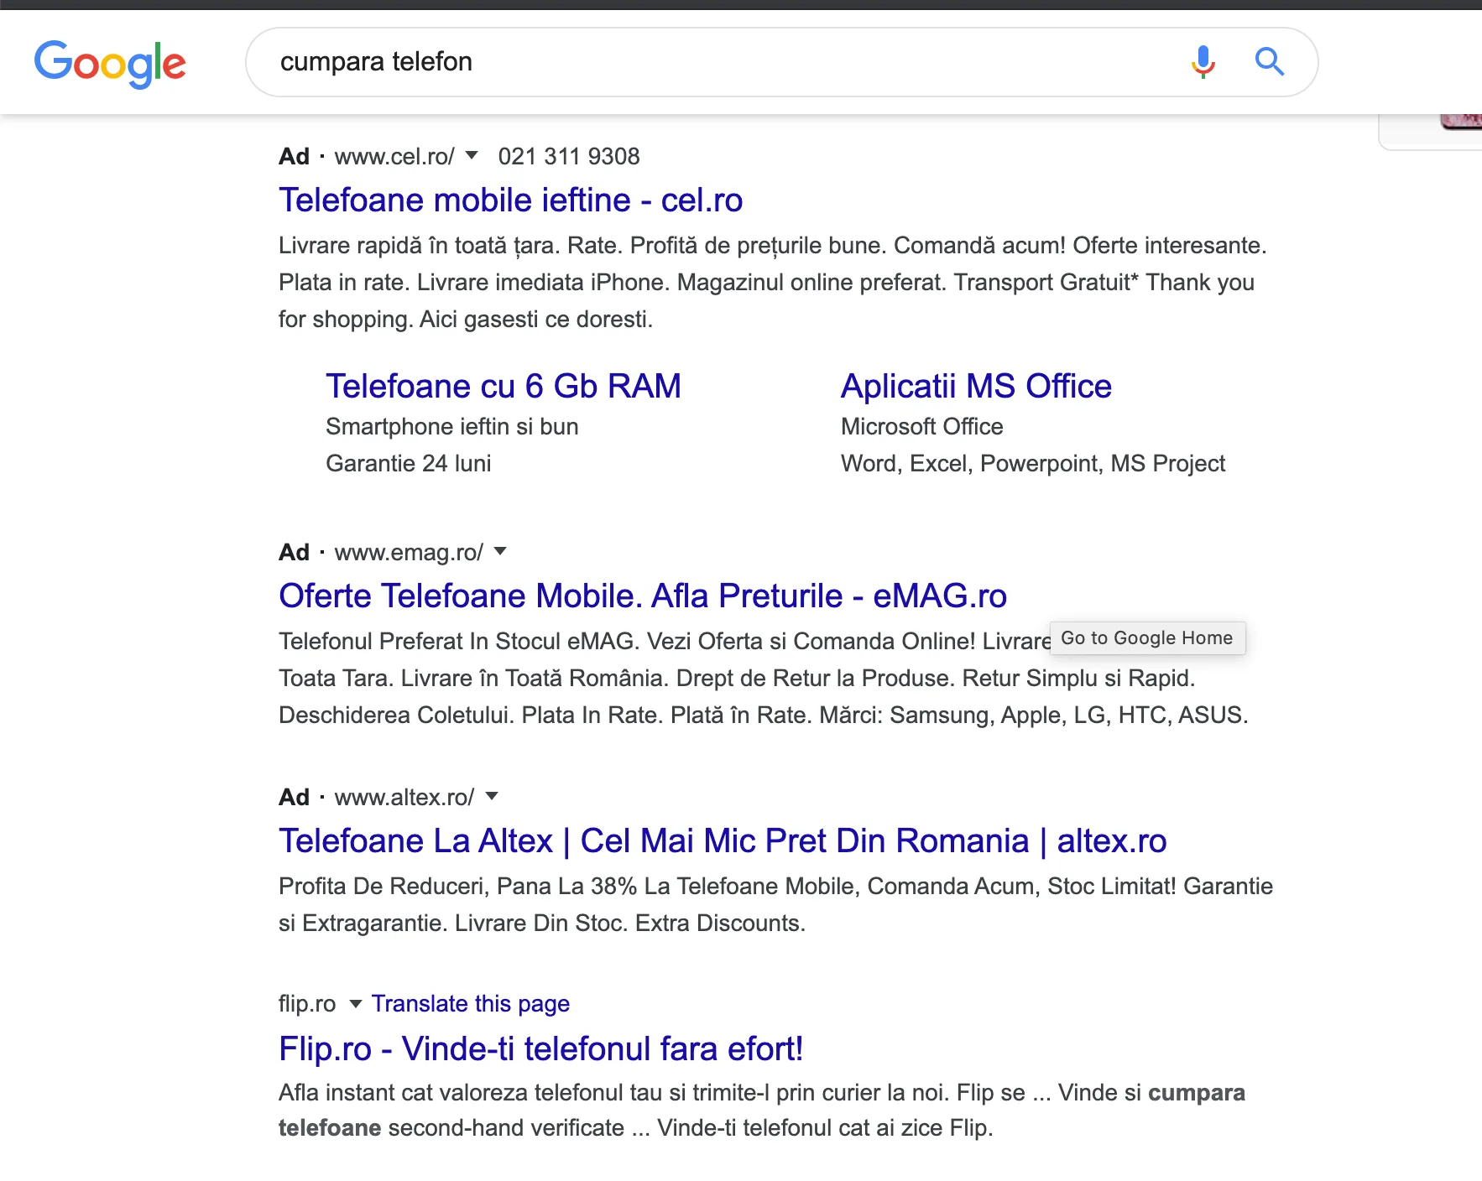Click the www.emag.ro/ URL text

click(409, 552)
